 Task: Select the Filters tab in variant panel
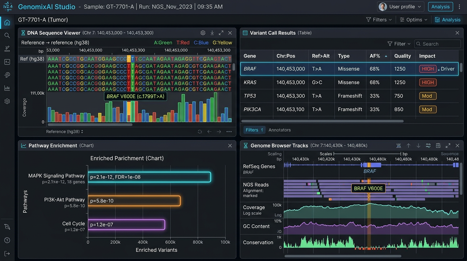(x=254, y=130)
